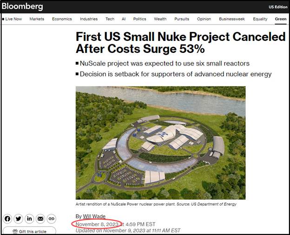Navigate to the Tech section
This screenshot has width=290, height=235.
(x=110, y=19)
